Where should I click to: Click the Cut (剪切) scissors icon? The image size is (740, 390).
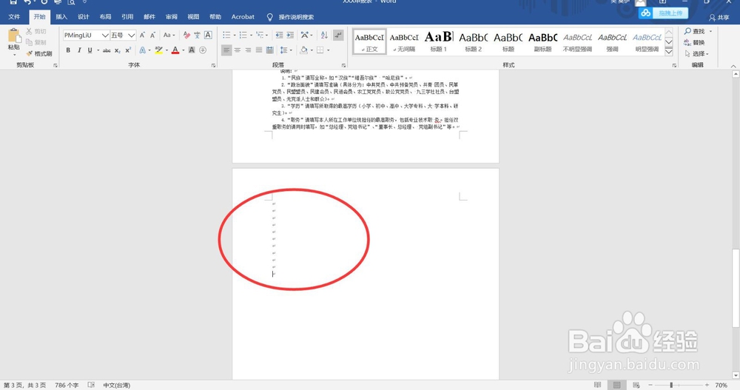(29, 31)
